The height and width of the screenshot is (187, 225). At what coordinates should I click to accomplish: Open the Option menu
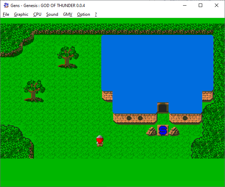coord(83,14)
